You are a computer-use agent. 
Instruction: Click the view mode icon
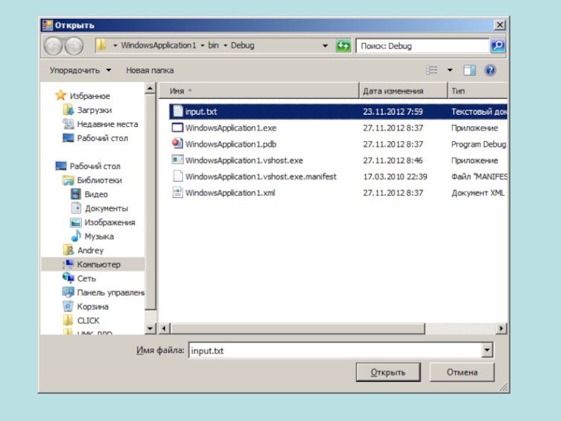pyautogui.click(x=433, y=70)
